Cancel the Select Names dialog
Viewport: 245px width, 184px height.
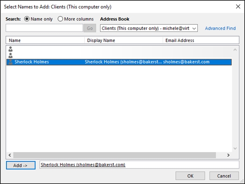[224, 176]
